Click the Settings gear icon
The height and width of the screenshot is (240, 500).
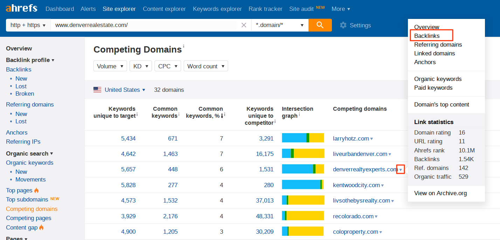(343, 25)
